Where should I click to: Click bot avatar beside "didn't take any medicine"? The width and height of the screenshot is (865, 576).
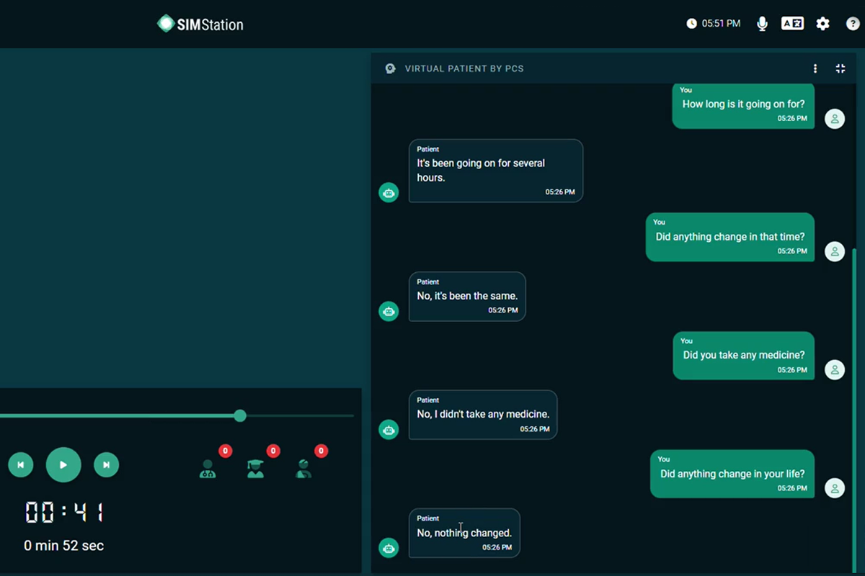[389, 429]
